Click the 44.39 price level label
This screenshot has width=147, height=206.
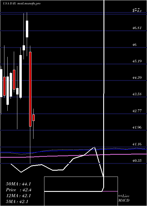click(137, 78)
